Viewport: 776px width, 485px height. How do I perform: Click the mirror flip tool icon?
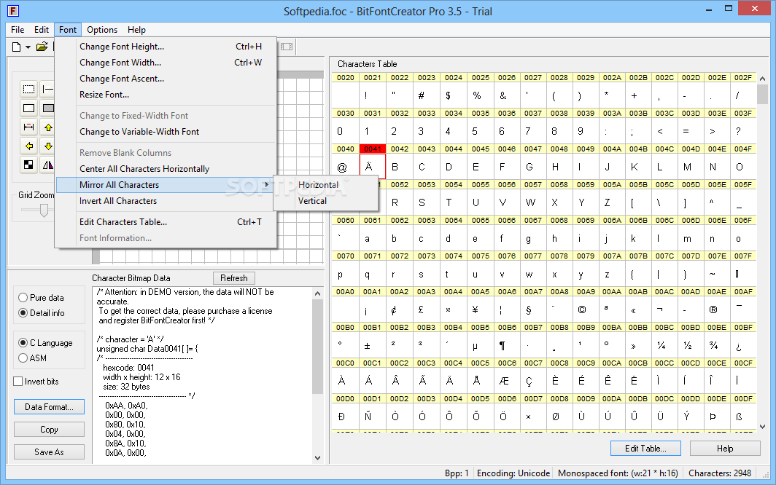pos(47,165)
